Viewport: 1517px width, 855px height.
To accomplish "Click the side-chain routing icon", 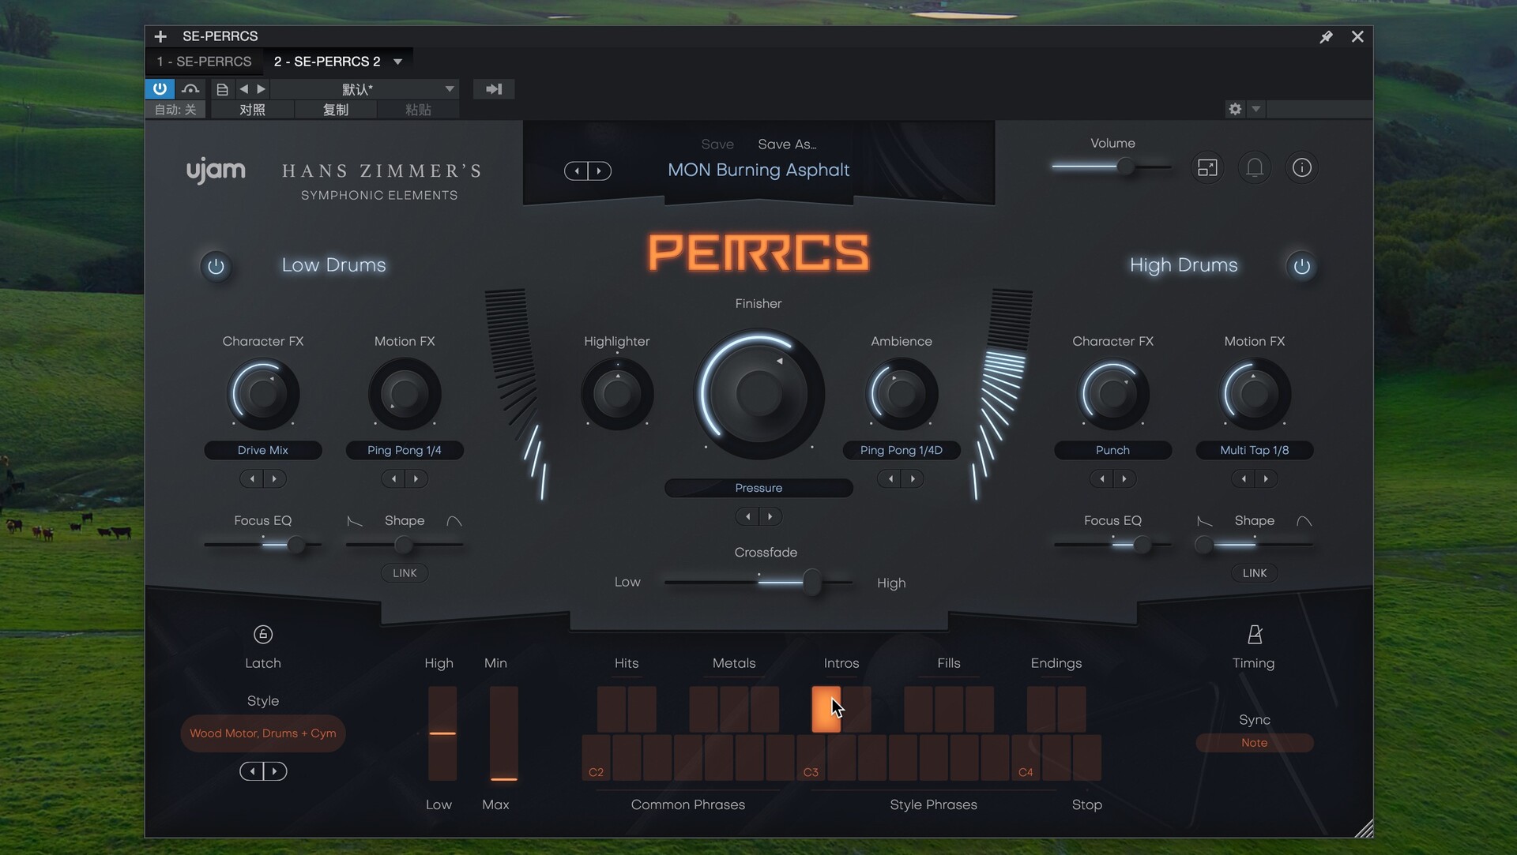I will pos(494,89).
